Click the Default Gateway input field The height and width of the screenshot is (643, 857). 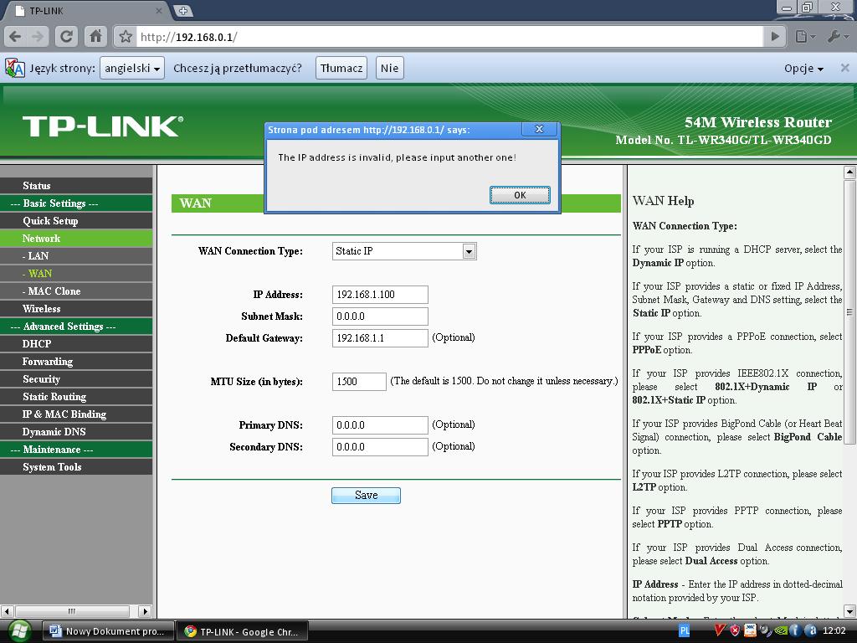(x=380, y=338)
